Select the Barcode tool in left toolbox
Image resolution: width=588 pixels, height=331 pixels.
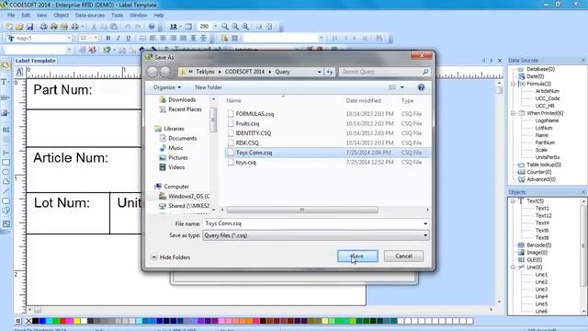tap(6, 97)
